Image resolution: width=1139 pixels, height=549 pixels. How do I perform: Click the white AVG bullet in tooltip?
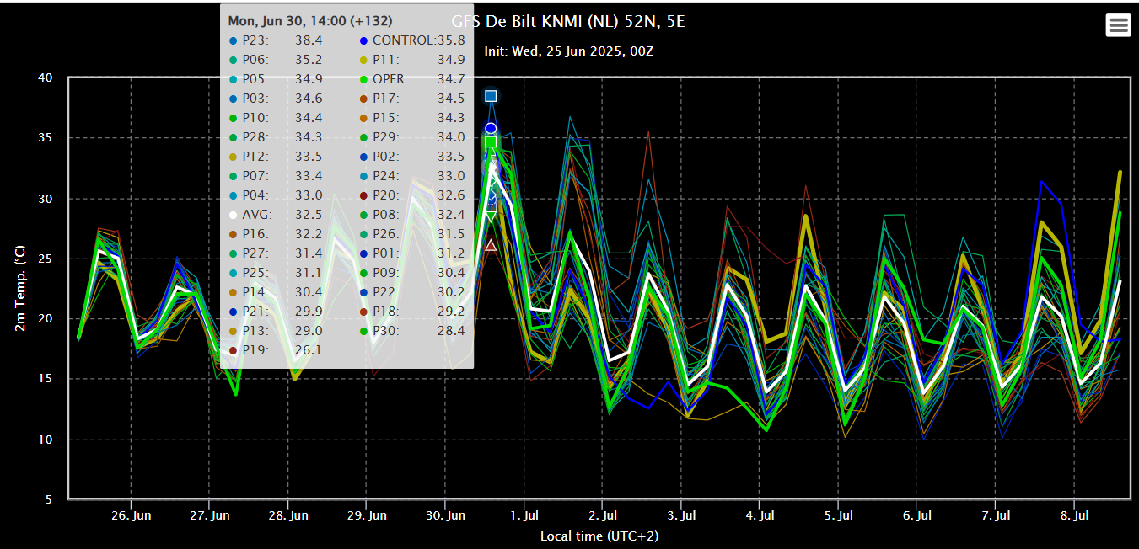click(x=233, y=214)
